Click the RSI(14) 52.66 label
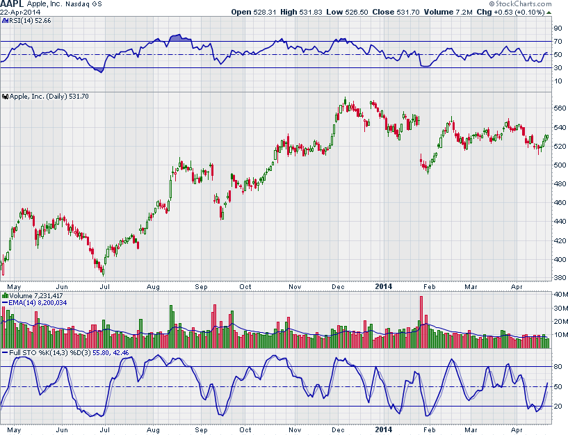 pyautogui.click(x=30, y=21)
